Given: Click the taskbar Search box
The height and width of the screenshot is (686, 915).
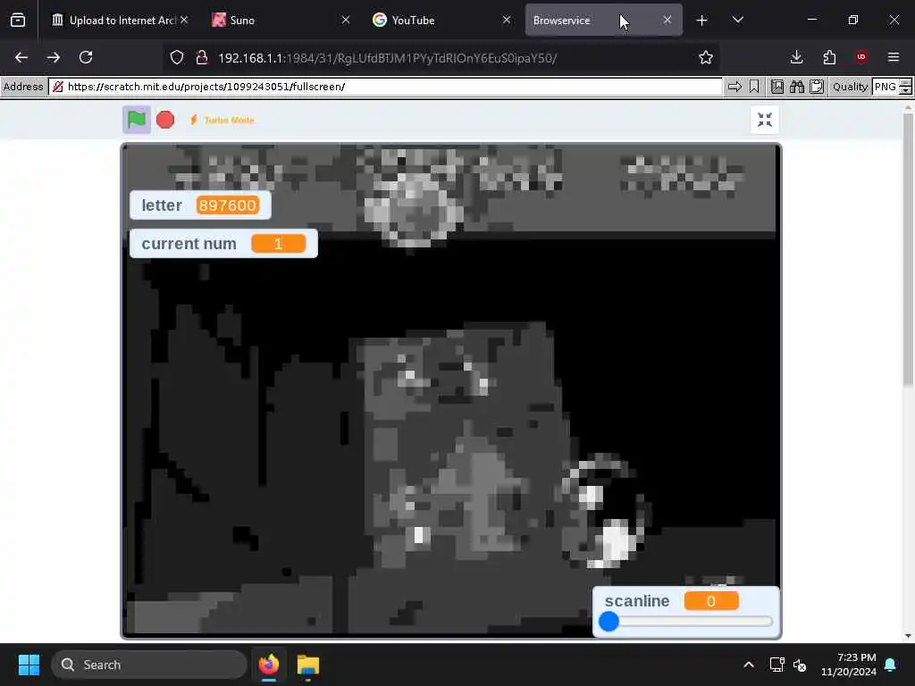Looking at the screenshot, I should pyautogui.click(x=149, y=665).
